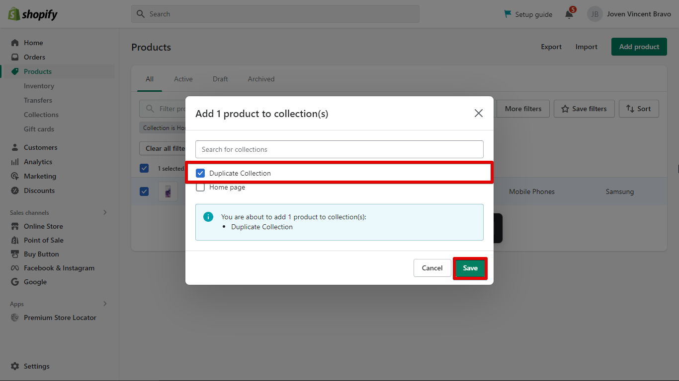The height and width of the screenshot is (381, 679).
Task: Click the Shopify logo at top left
Action: pos(32,13)
